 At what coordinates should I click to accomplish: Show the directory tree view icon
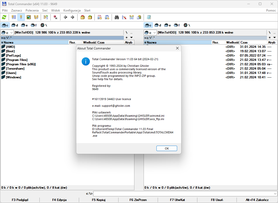[36, 17]
